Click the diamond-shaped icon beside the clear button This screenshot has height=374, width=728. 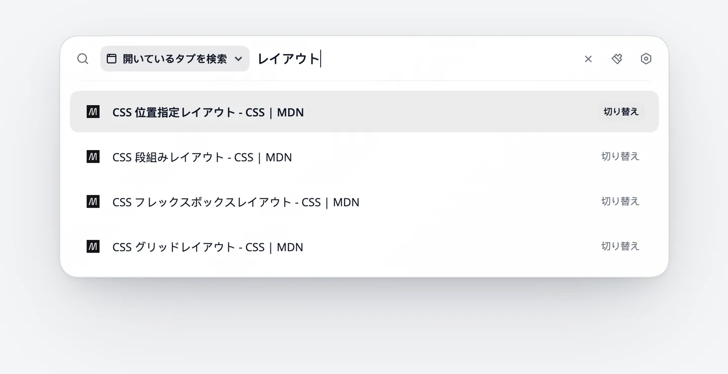tap(617, 59)
